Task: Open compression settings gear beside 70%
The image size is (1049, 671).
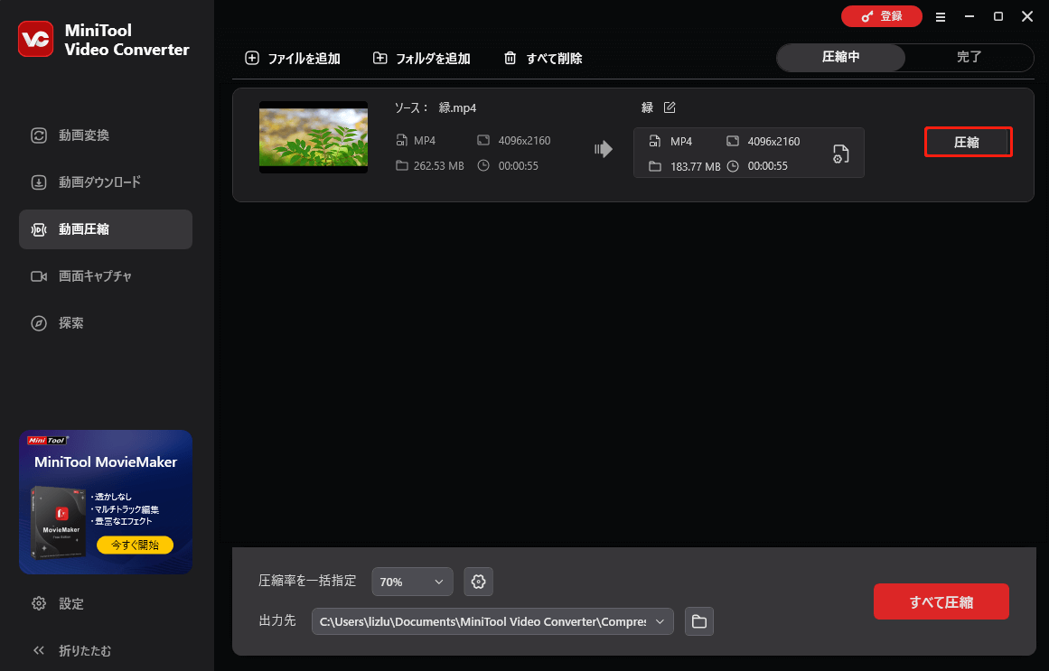Action: click(478, 582)
